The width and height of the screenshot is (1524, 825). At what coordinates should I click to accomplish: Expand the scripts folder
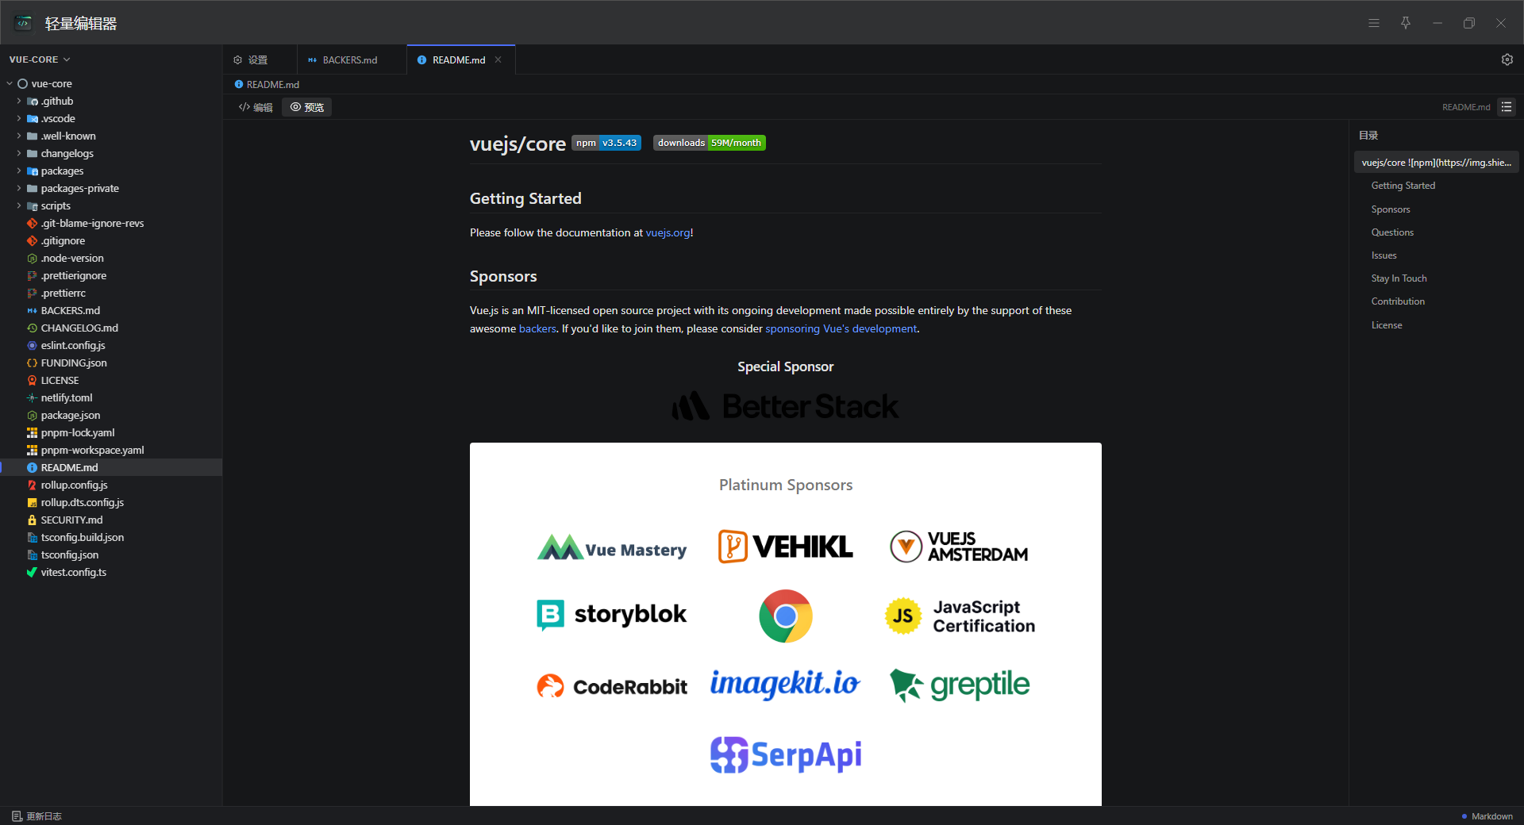(x=19, y=205)
